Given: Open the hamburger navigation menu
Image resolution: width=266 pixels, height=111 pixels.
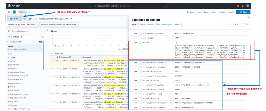Looking at the screenshot, I should (9, 12).
